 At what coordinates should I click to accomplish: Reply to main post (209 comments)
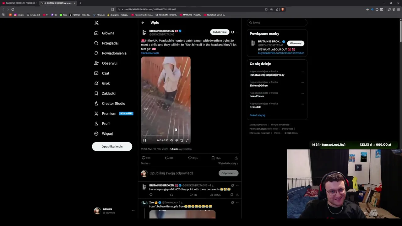point(146,158)
